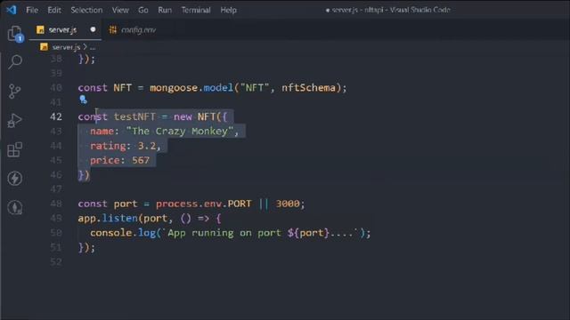Open the Source Control view
This screenshot has width=570, height=320.
click(14, 91)
